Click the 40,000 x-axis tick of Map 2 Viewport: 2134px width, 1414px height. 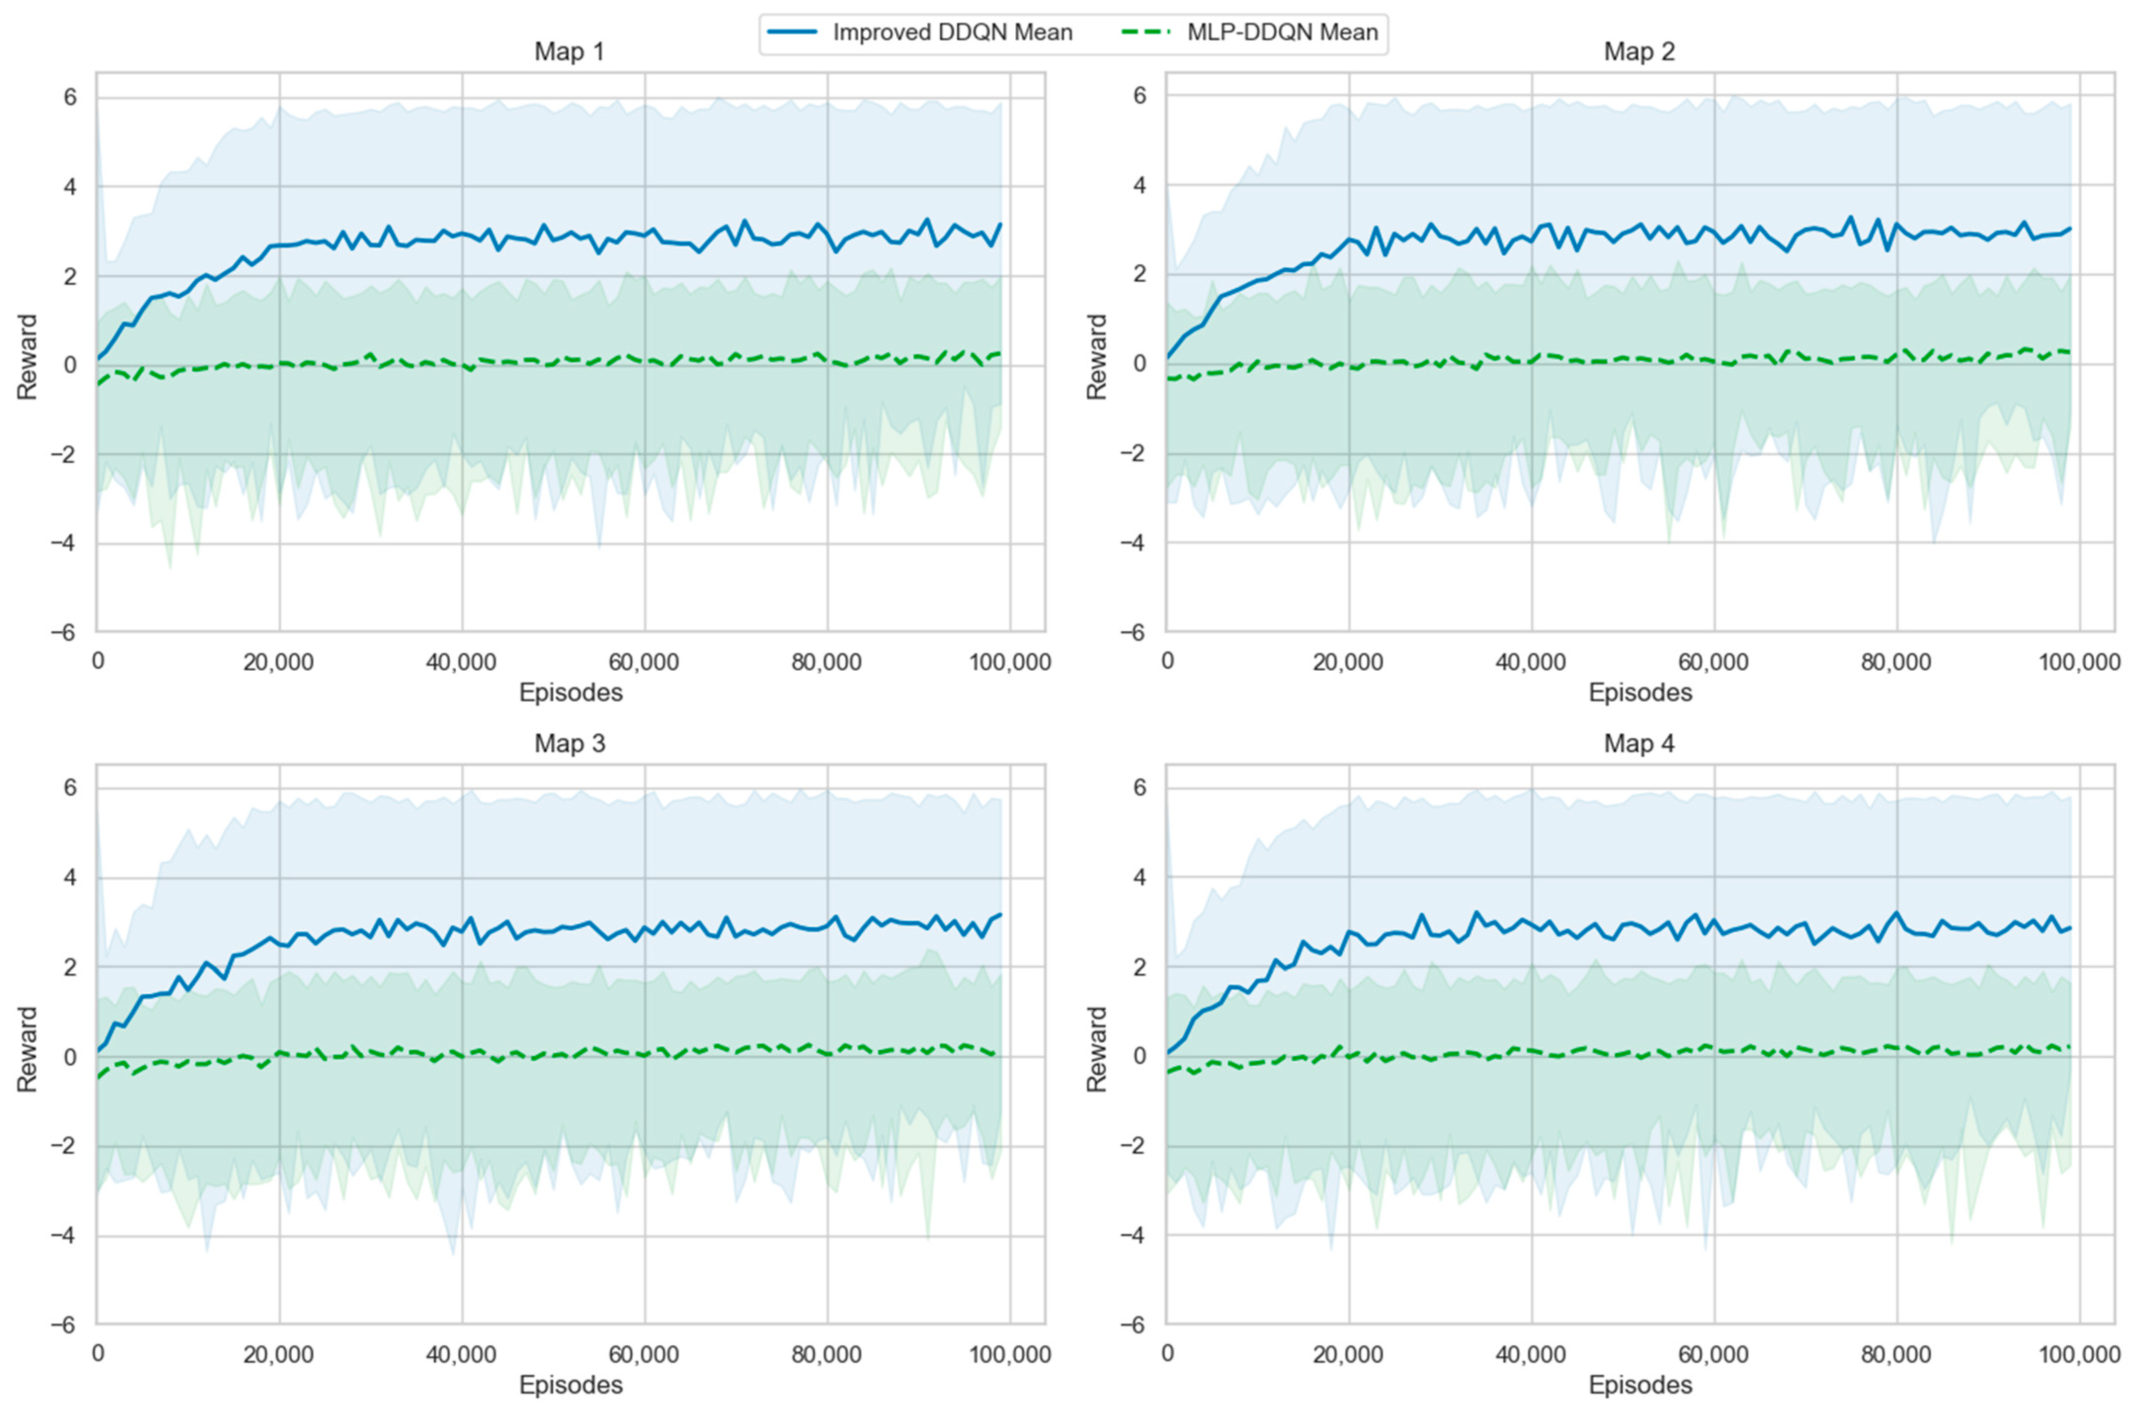[1531, 663]
